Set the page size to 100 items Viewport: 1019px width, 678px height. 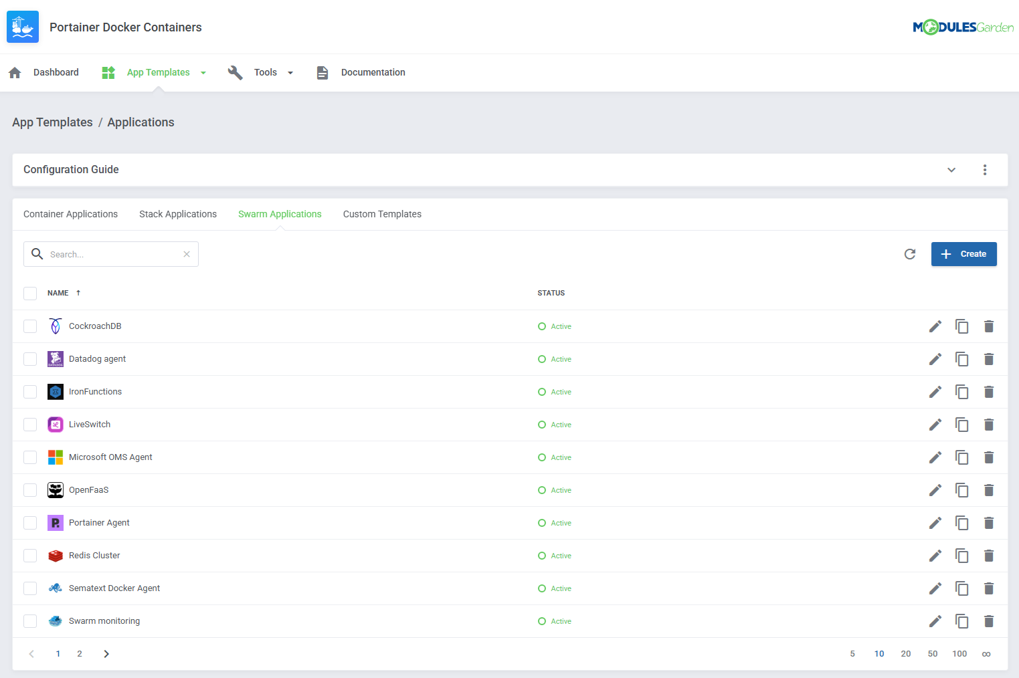pyautogui.click(x=959, y=653)
